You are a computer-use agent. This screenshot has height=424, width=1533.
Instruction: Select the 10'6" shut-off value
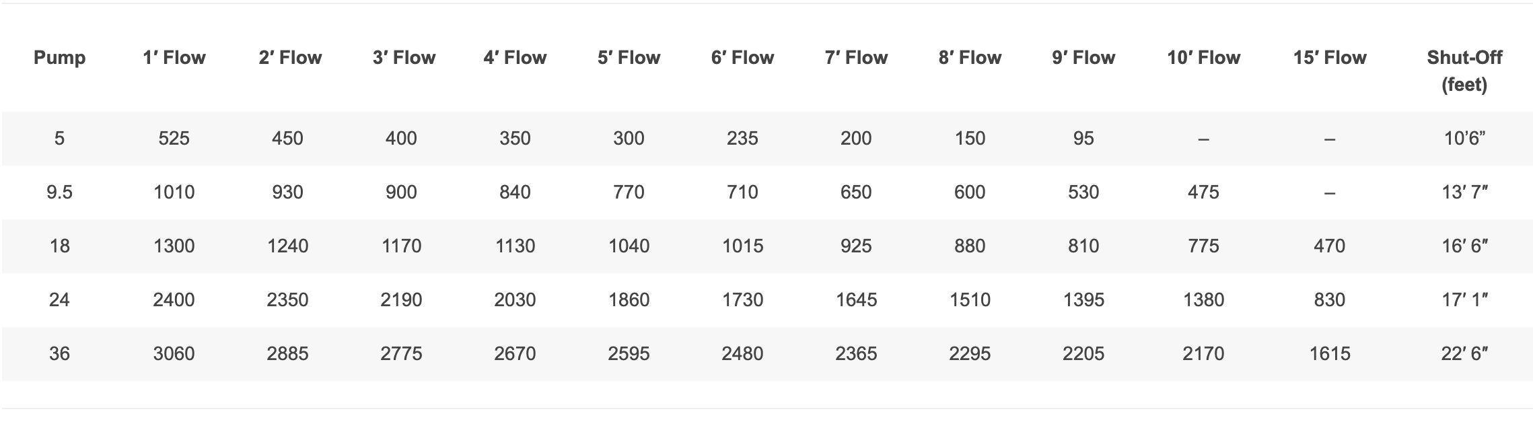(1464, 139)
